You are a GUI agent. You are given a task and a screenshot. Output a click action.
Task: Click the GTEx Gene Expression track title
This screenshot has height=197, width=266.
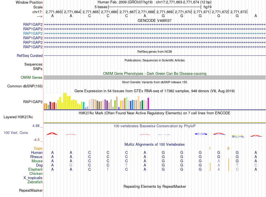pos(155,91)
